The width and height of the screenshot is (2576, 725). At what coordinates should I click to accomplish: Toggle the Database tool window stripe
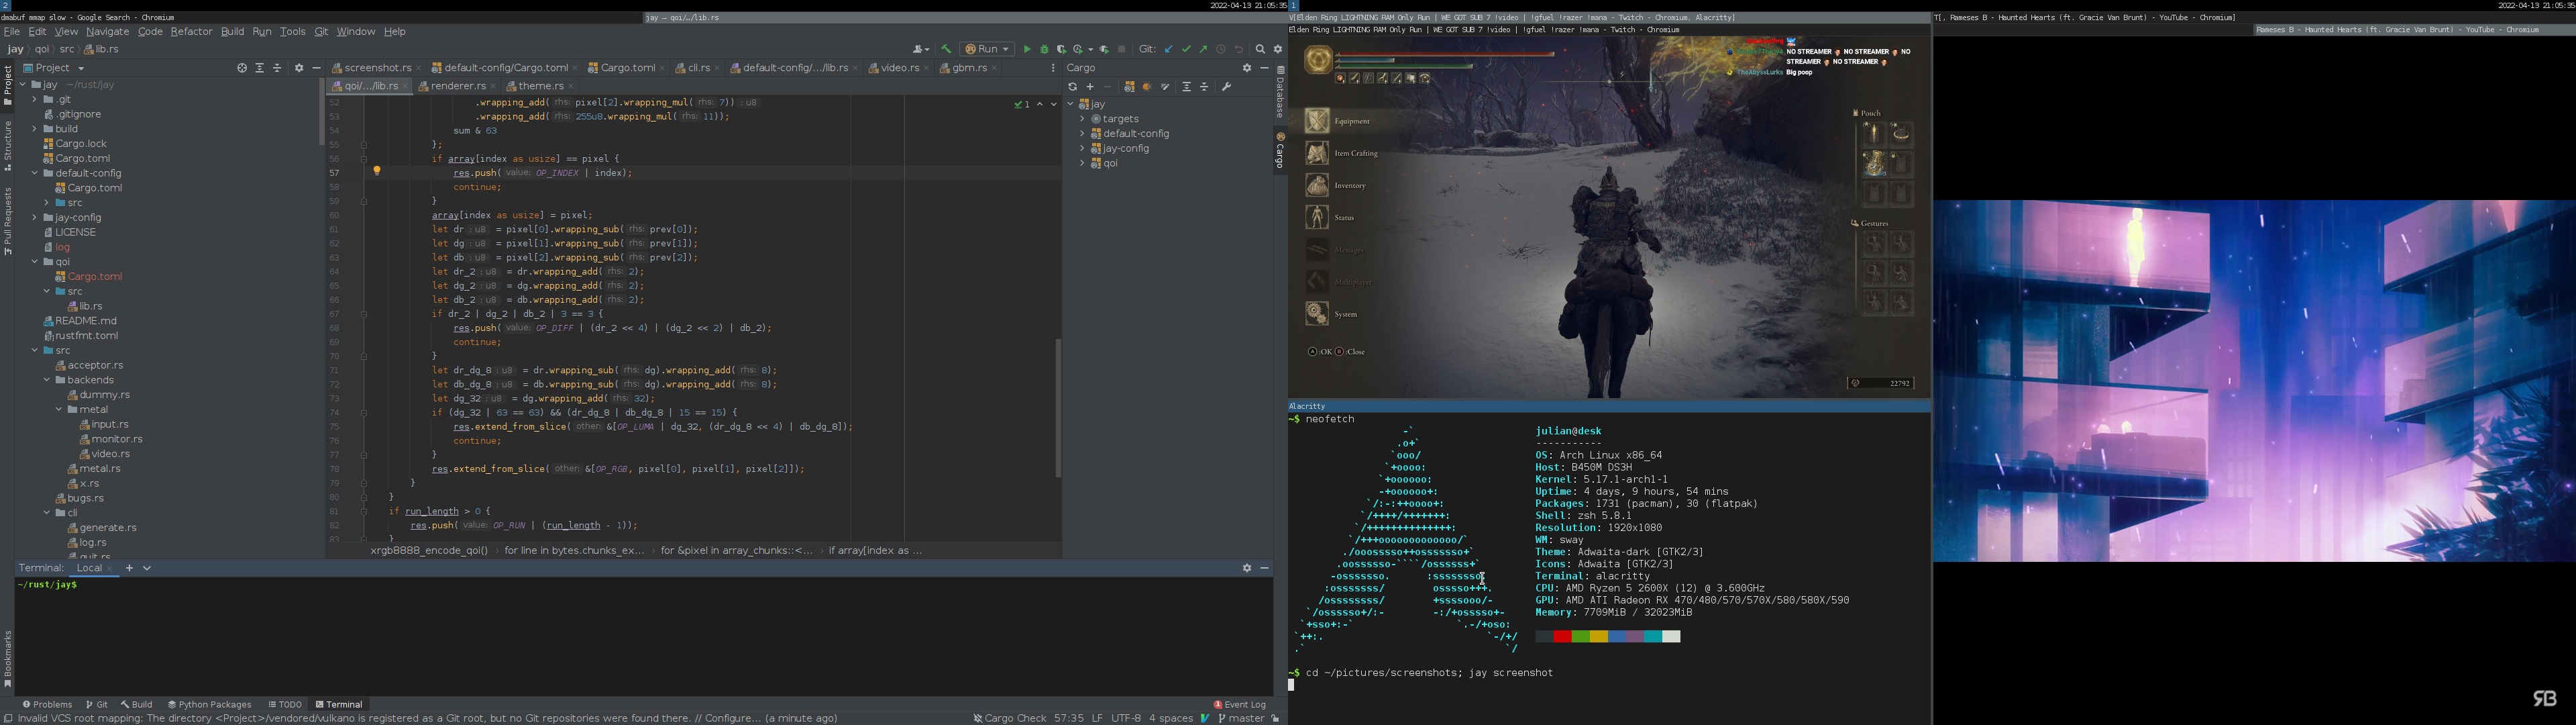click(x=1281, y=93)
